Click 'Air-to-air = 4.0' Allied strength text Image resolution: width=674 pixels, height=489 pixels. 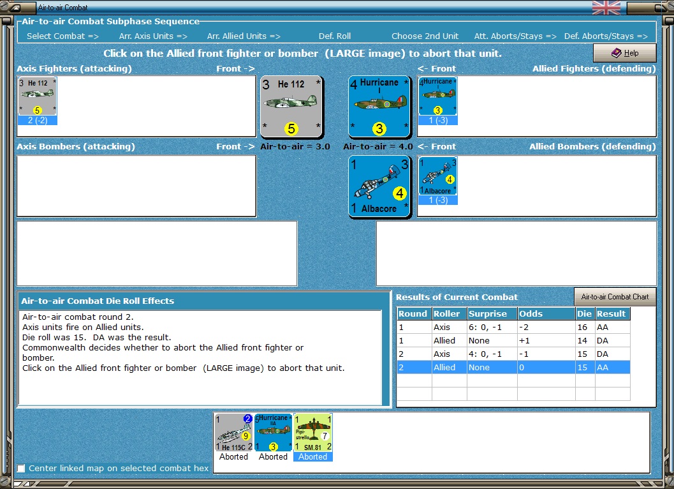tap(378, 146)
